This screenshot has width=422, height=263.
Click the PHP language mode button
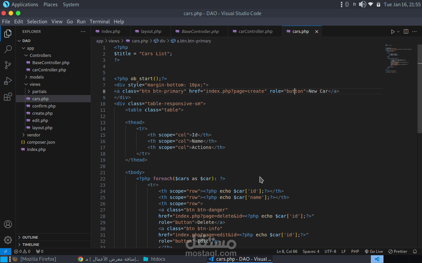pyautogui.click(x=355, y=251)
